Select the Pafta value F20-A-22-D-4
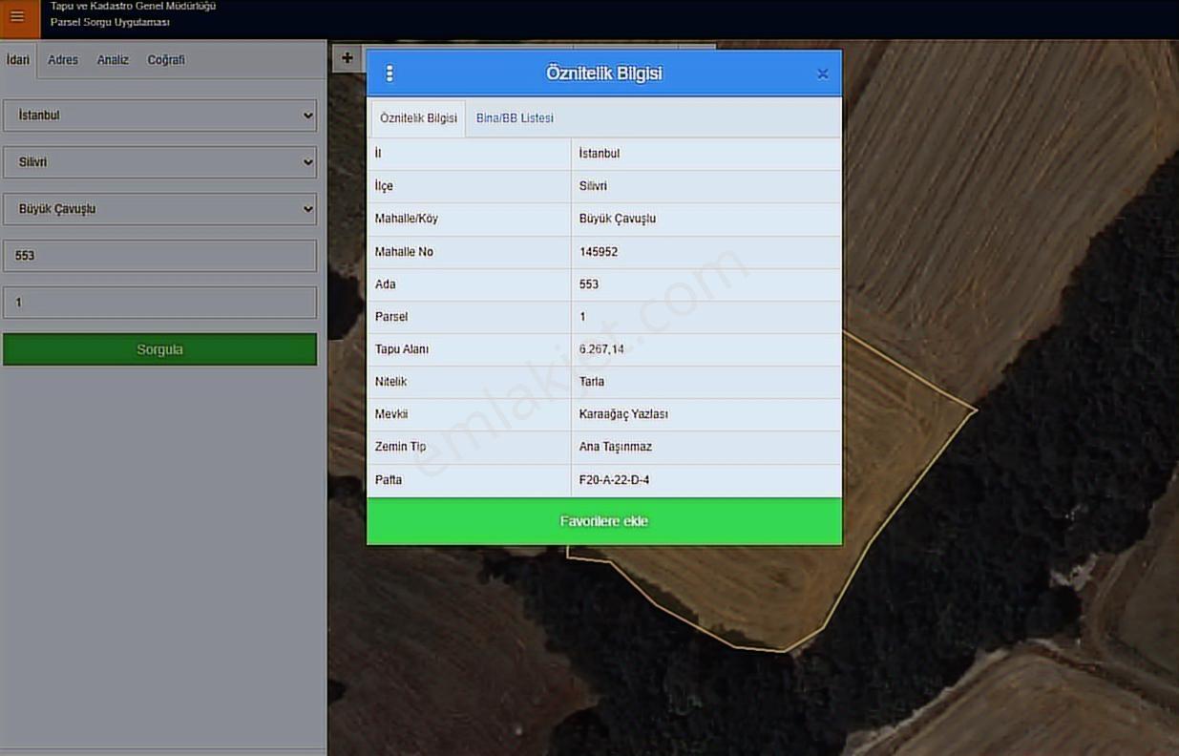Screen dimensions: 1179x756 coord(614,480)
